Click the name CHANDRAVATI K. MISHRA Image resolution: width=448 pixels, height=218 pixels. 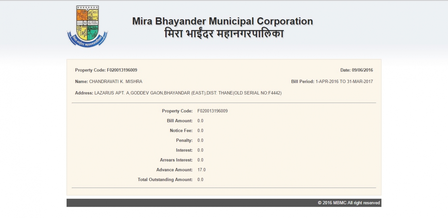pos(116,82)
